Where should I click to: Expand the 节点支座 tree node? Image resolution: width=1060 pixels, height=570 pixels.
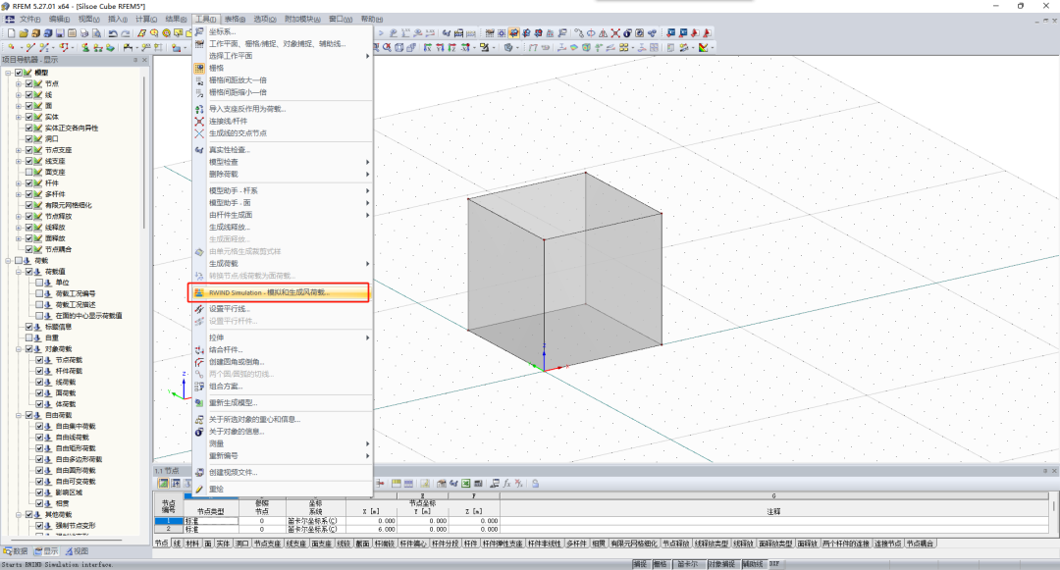(x=19, y=150)
